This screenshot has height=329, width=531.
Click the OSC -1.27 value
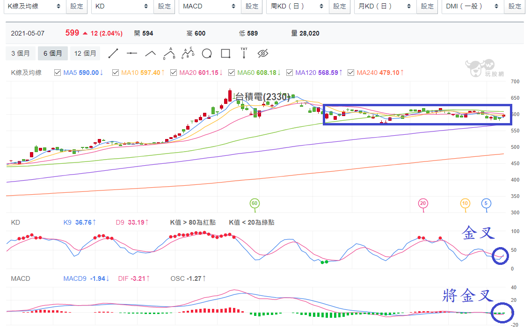tap(188, 278)
